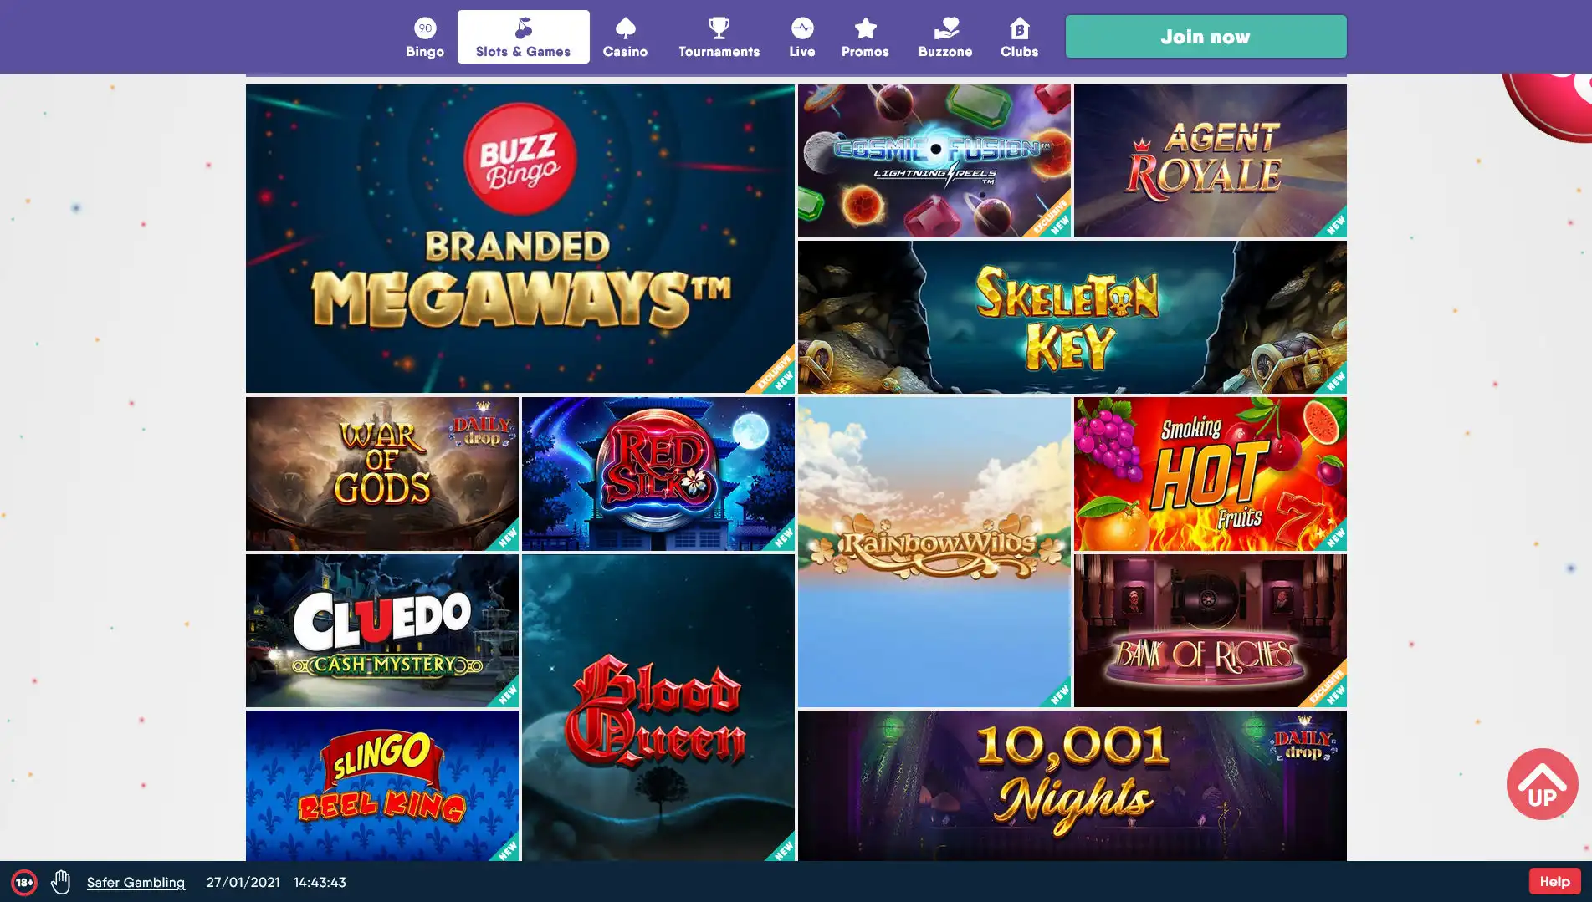Screen dimensions: 1592x902
Task: Open the Branded Megaways game tile
Action: [520, 238]
